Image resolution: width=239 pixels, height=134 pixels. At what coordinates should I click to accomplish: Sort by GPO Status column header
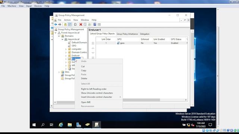click(176, 39)
